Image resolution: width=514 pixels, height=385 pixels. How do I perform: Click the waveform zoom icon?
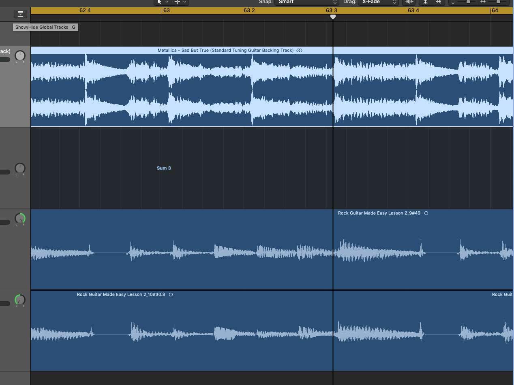pos(409,2)
